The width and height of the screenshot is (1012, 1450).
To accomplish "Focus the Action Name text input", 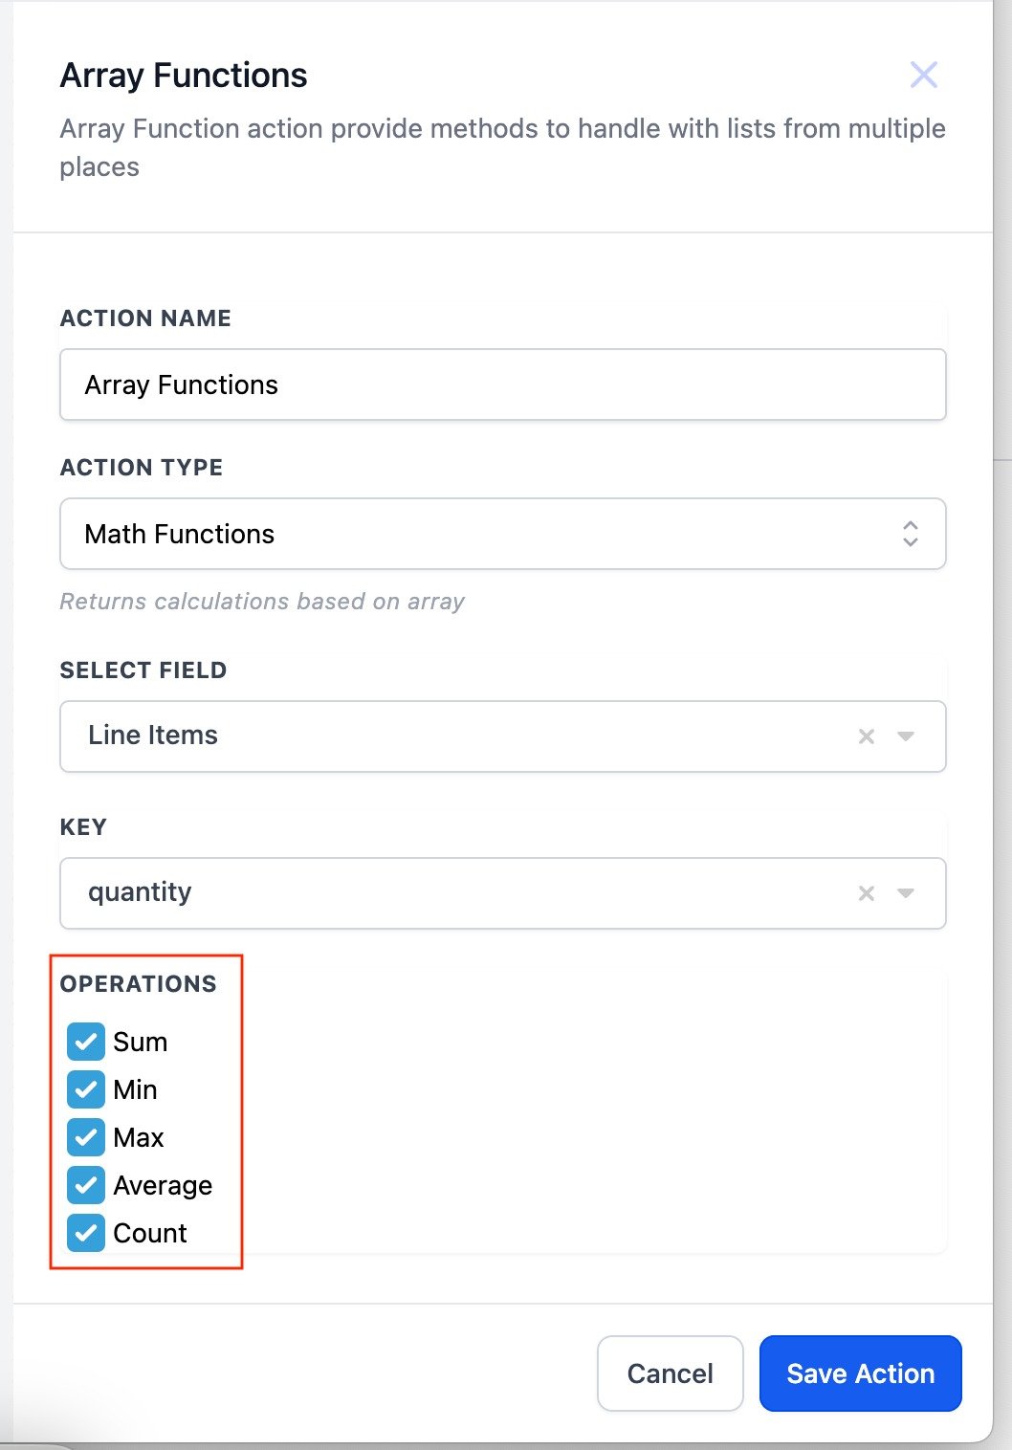I will (x=502, y=384).
